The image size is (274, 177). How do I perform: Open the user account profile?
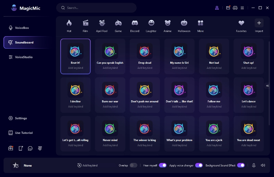[x=217, y=8]
